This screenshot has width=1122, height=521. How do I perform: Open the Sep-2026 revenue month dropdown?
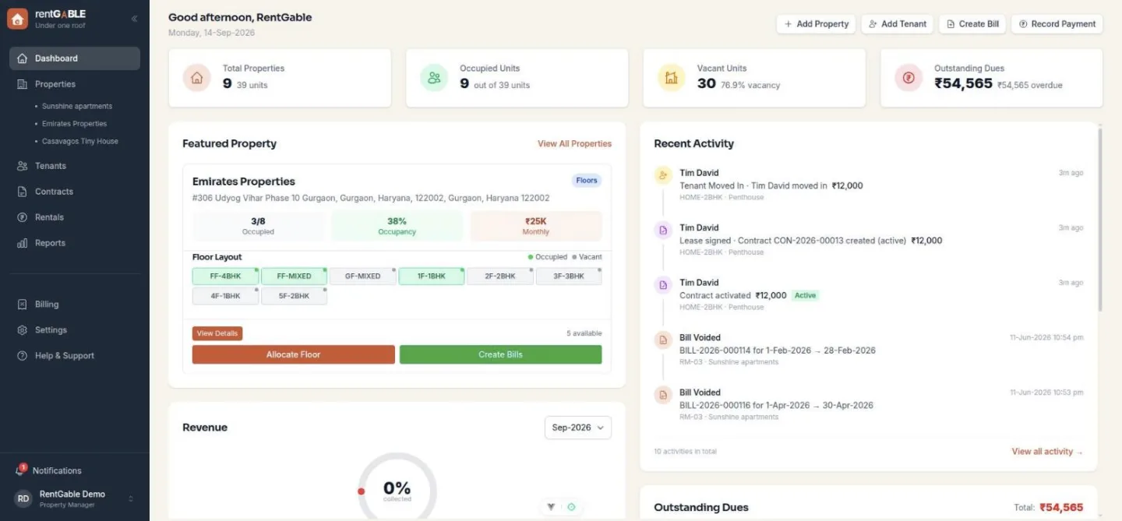[578, 428]
